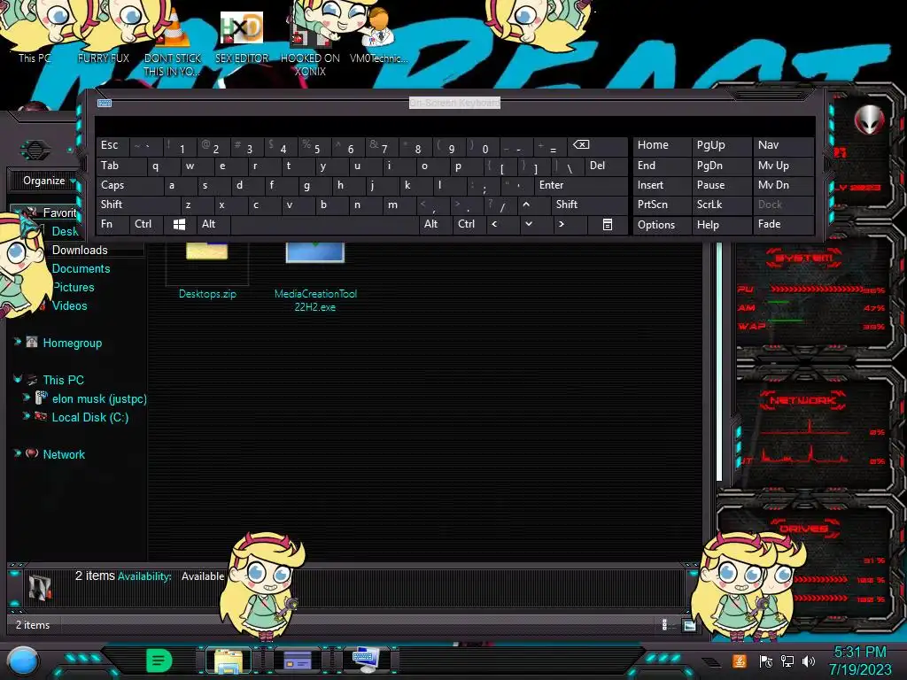Switch Explorer to large icons view button
This screenshot has height=680, width=907.
689,625
